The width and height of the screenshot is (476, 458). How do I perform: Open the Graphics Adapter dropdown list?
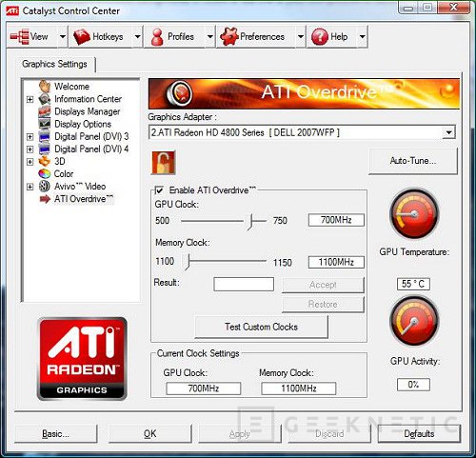pyautogui.click(x=448, y=132)
